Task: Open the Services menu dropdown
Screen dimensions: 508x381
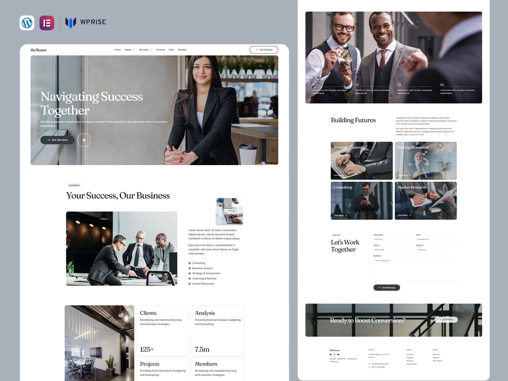Action: pos(145,50)
